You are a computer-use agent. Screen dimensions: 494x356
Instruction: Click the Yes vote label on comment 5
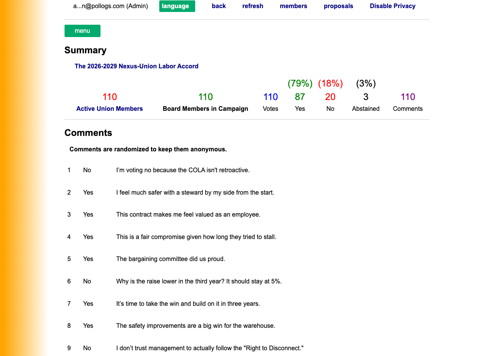pyautogui.click(x=88, y=259)
